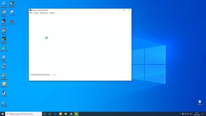
Task: Select the blue-white 'f' desktop shortcut
Action: [x=4, y=94]
